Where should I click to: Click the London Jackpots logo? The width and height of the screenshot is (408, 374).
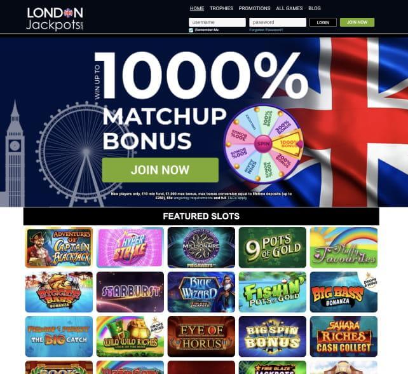click(x=55, y=18)
